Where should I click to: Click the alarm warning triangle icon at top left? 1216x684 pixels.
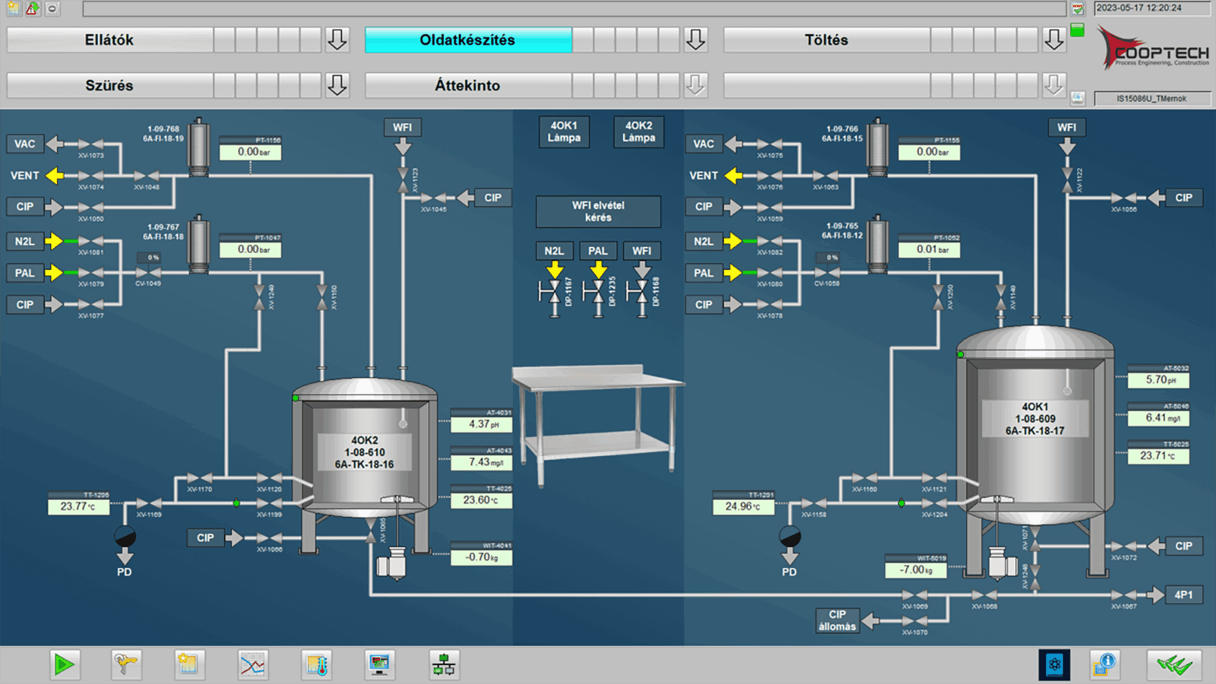click(x=32, y=8)
